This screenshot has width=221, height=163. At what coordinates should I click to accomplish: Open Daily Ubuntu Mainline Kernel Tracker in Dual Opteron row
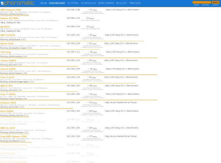(x=121, y=136)
